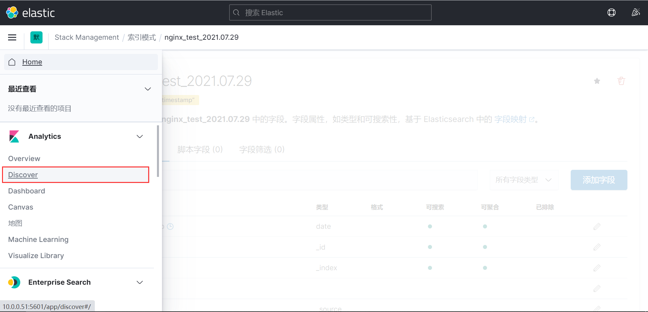648x312 pixels.
Task: Edit the _id field row pencil
Action: tap(597, 247)
